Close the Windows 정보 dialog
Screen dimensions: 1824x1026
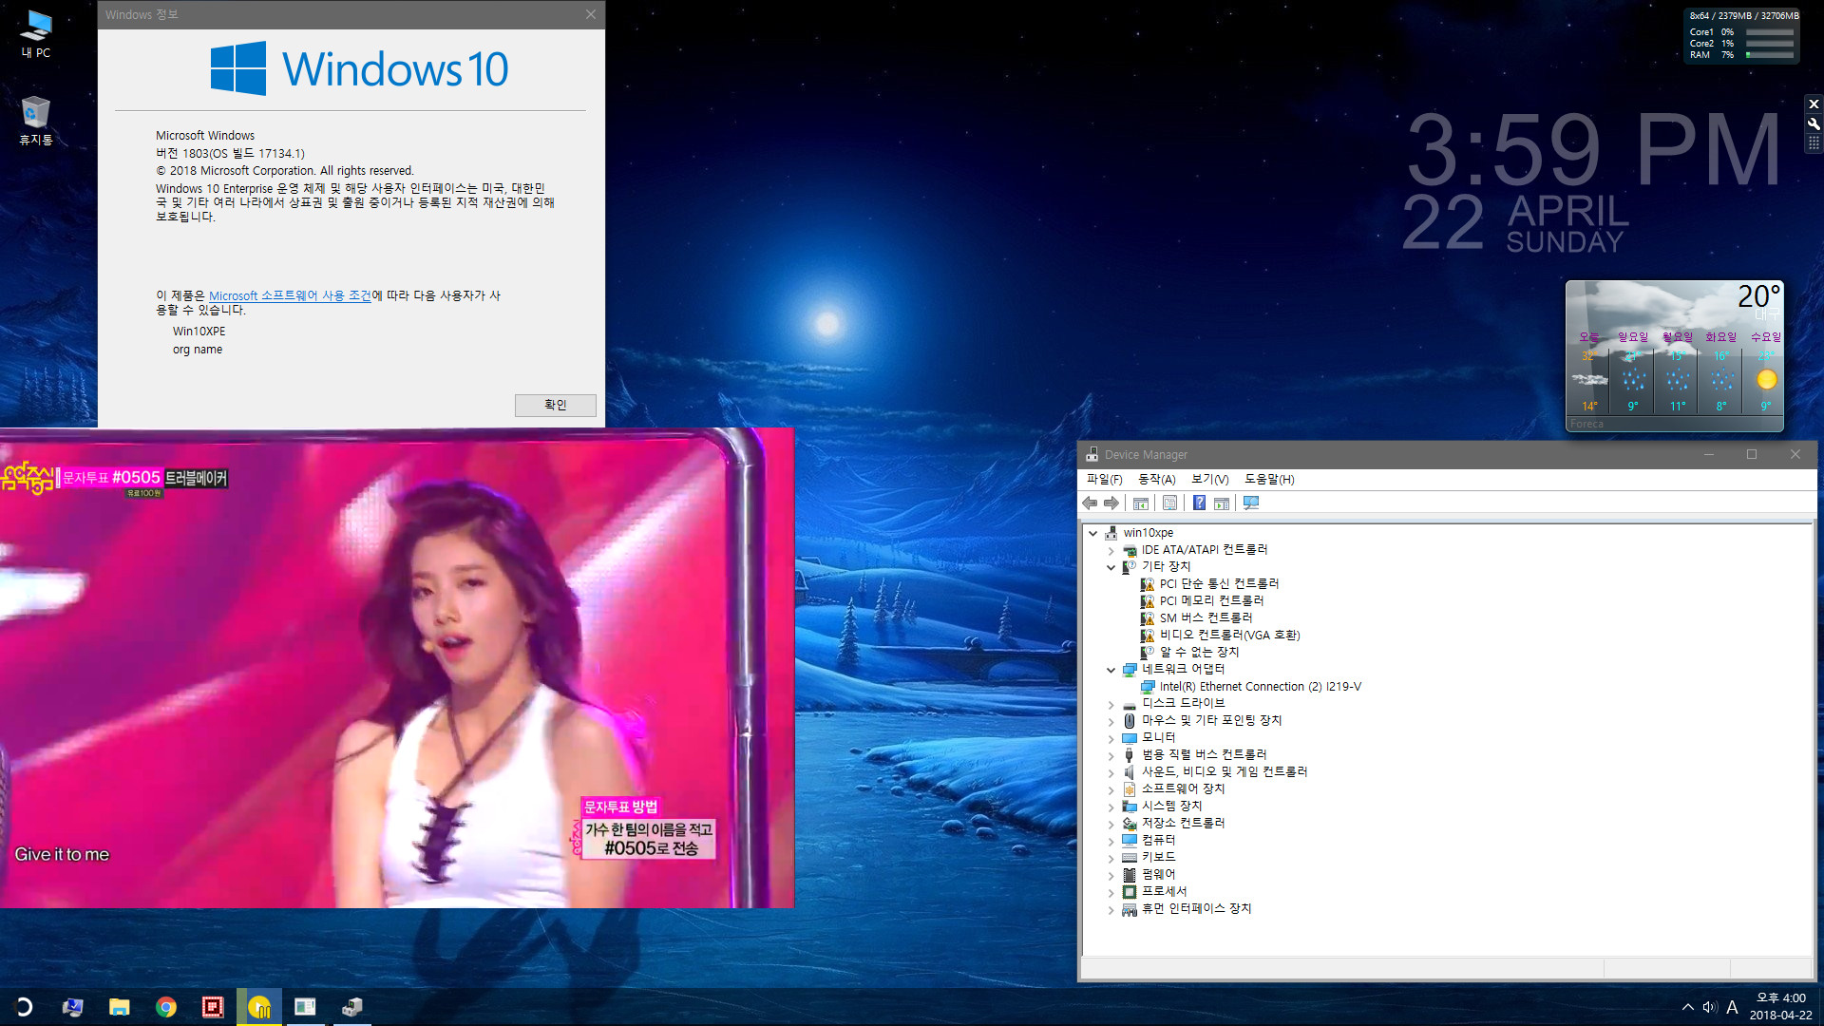(591, 14)
